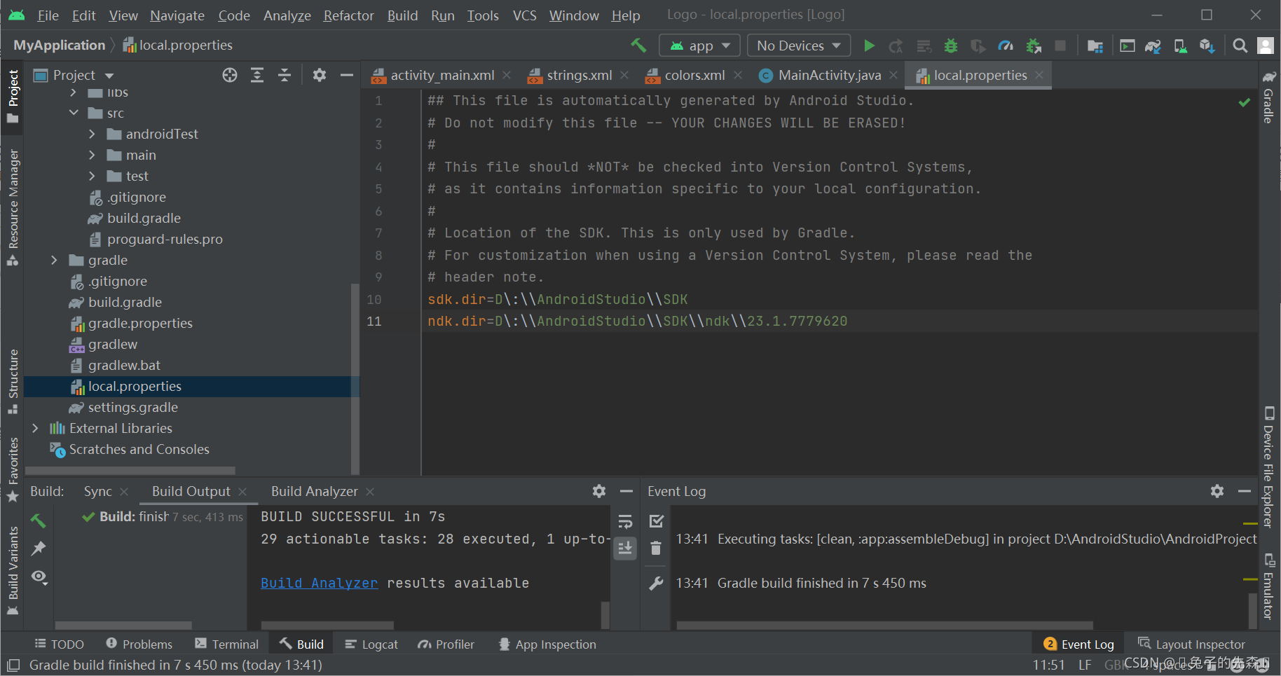Open the Analyze menu
Viewport: 1281px width, 676px height.
tap(287, 15)
